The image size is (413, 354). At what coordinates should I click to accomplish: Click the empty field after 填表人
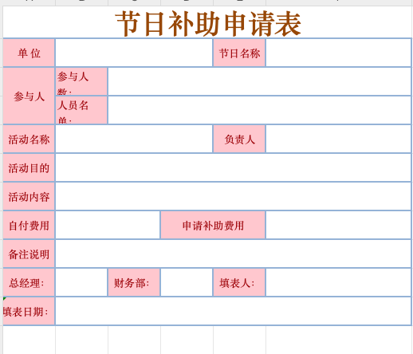(339, 282)
